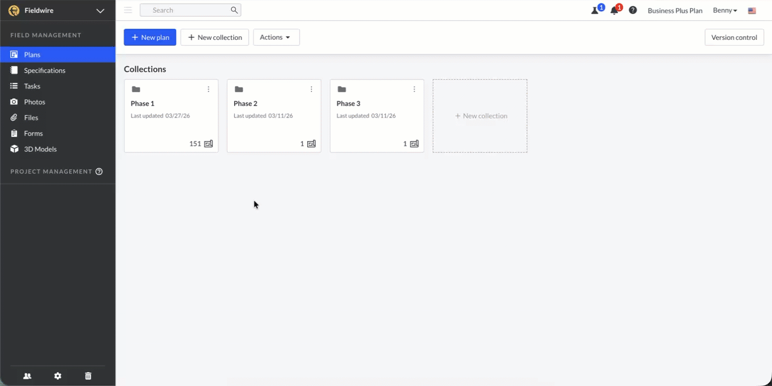
Task: Select Tasks in the sidebar
Action: pos(32,86)
